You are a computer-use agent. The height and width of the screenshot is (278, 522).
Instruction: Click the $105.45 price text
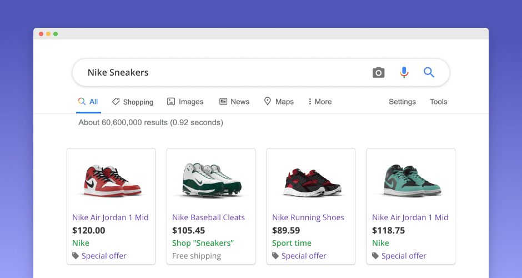[x=188, y=230]
